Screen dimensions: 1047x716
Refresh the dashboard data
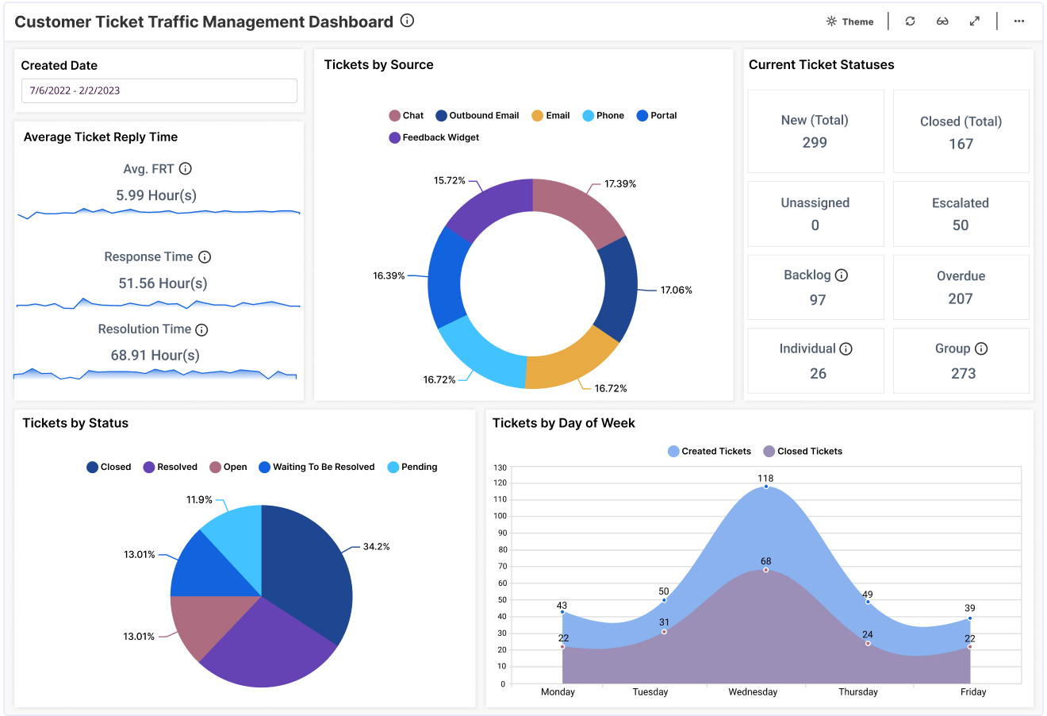point(910,21)
